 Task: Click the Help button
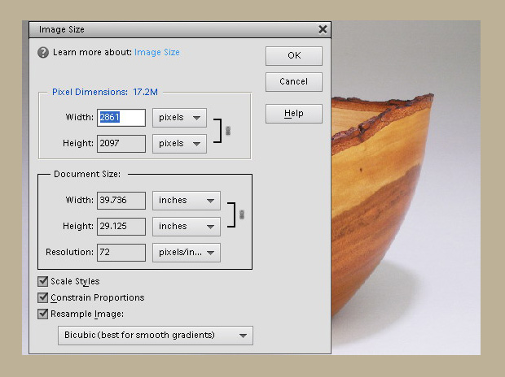click(293, 114)
